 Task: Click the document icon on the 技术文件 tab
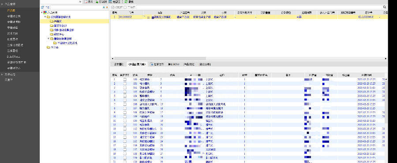(152, 64)
